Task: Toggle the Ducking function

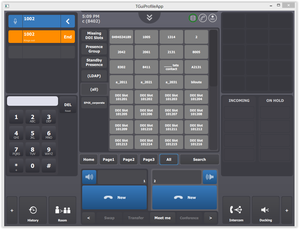Action: (266, 210)
